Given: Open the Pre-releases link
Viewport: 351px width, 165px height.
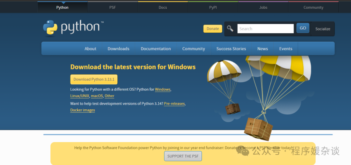Looking at the screenshot, I should tap(174, 104).
